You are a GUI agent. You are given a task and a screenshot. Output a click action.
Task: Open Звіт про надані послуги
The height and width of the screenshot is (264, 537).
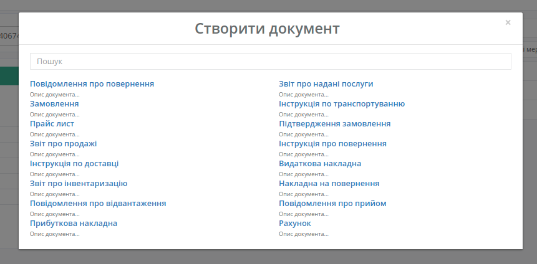pos(326,84)
